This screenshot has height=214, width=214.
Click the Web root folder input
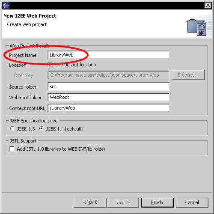pyautogui.click(x=109, y=97)
